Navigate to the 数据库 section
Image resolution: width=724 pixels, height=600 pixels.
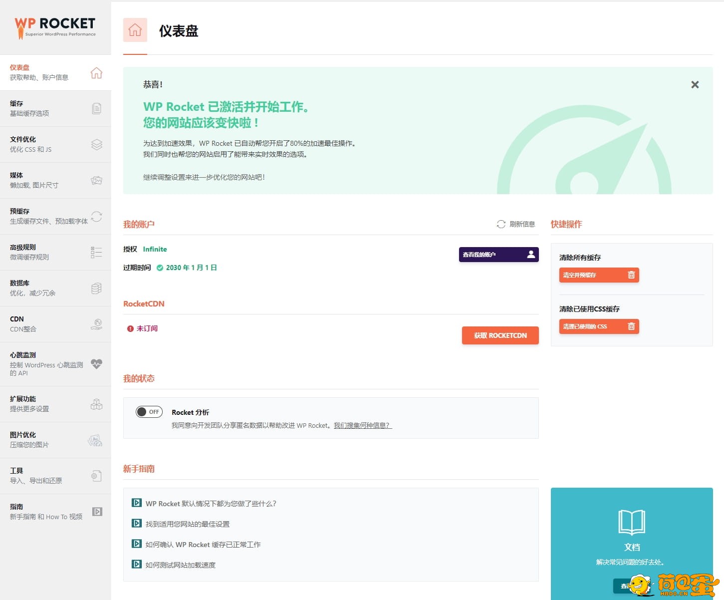55,288
